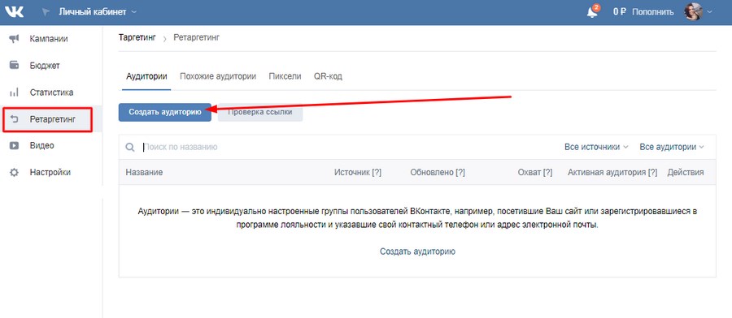
Task: Click the Настройки gear icon
Action: (14, 172)
